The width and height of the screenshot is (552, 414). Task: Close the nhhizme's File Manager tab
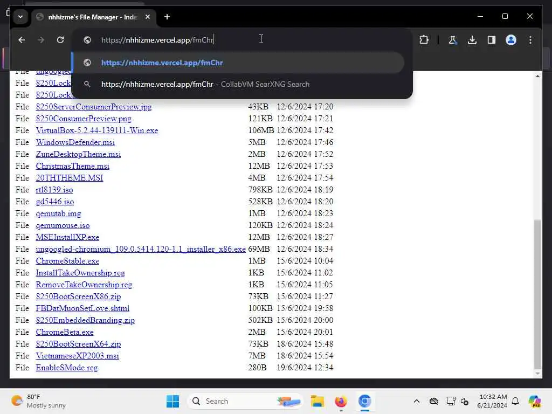click(x=148, y=17)
